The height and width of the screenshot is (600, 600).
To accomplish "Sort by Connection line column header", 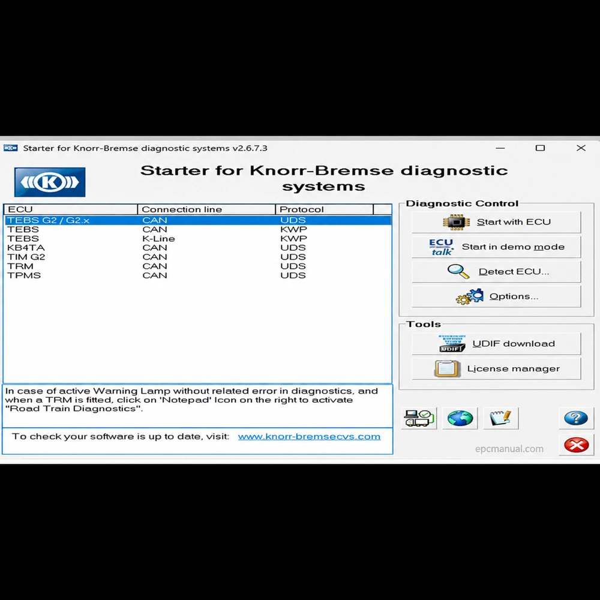I will point(206,209).
